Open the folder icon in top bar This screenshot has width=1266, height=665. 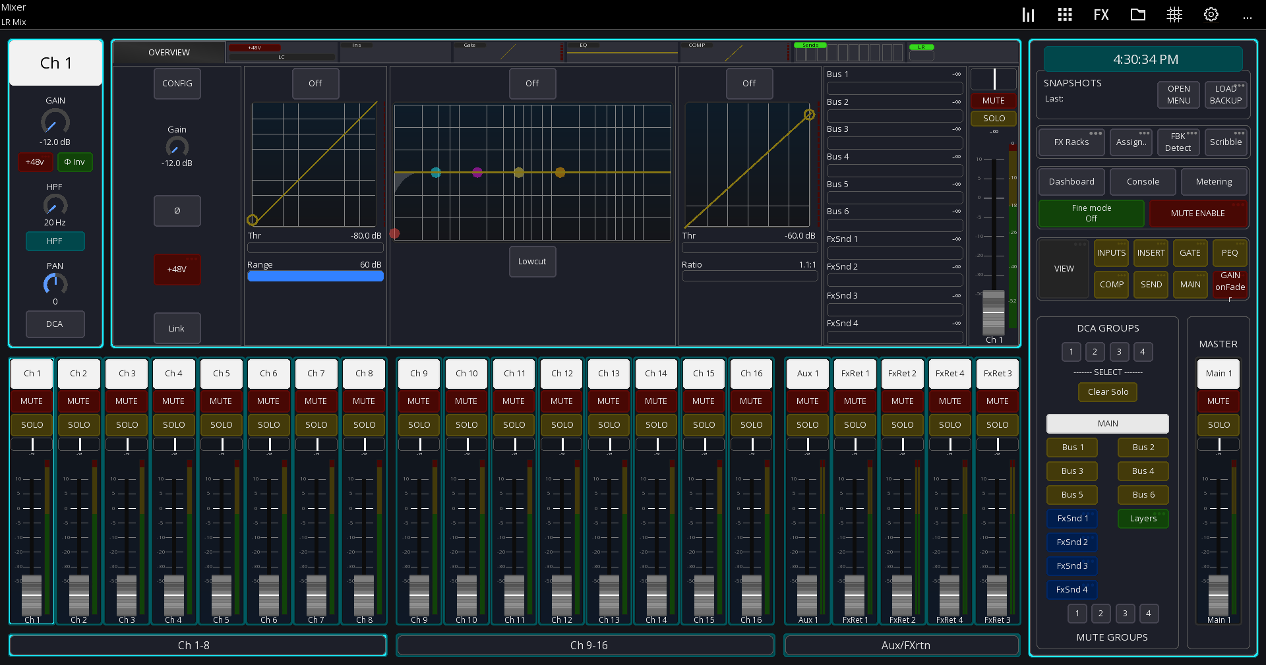1137,14
